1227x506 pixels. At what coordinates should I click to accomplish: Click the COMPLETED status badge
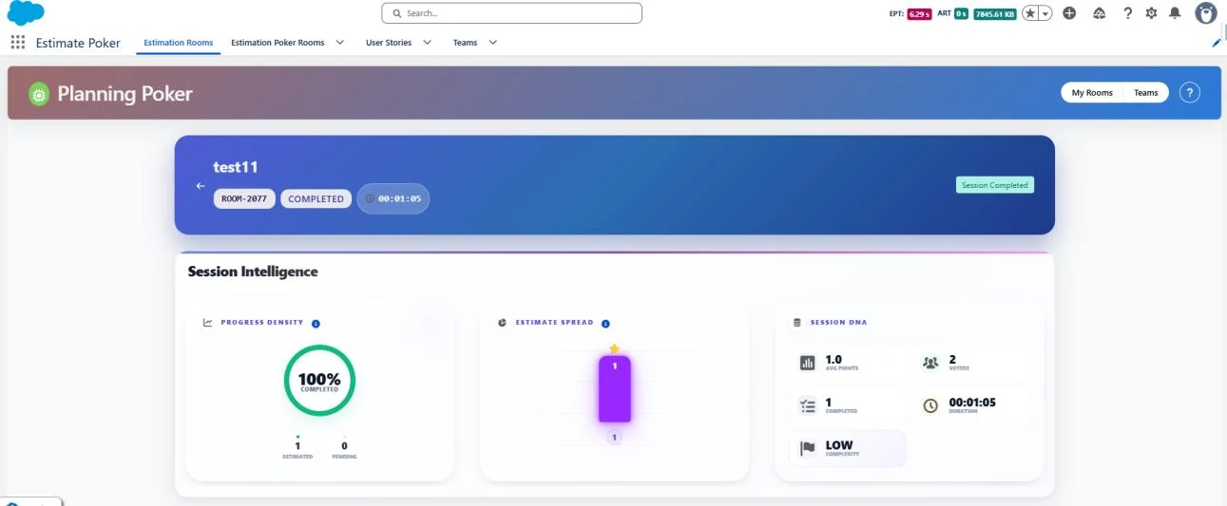[316, 199]
